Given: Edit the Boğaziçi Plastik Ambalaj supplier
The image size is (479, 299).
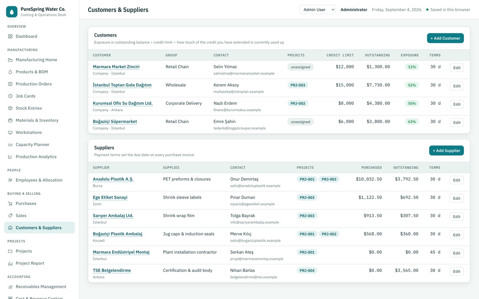Looking at the screenshot, I should pos(457,235).
